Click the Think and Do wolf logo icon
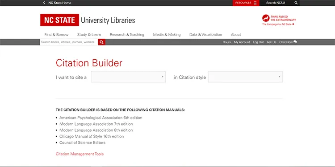Viewport: 335px width, 167px height. click(x=266, y=18)
